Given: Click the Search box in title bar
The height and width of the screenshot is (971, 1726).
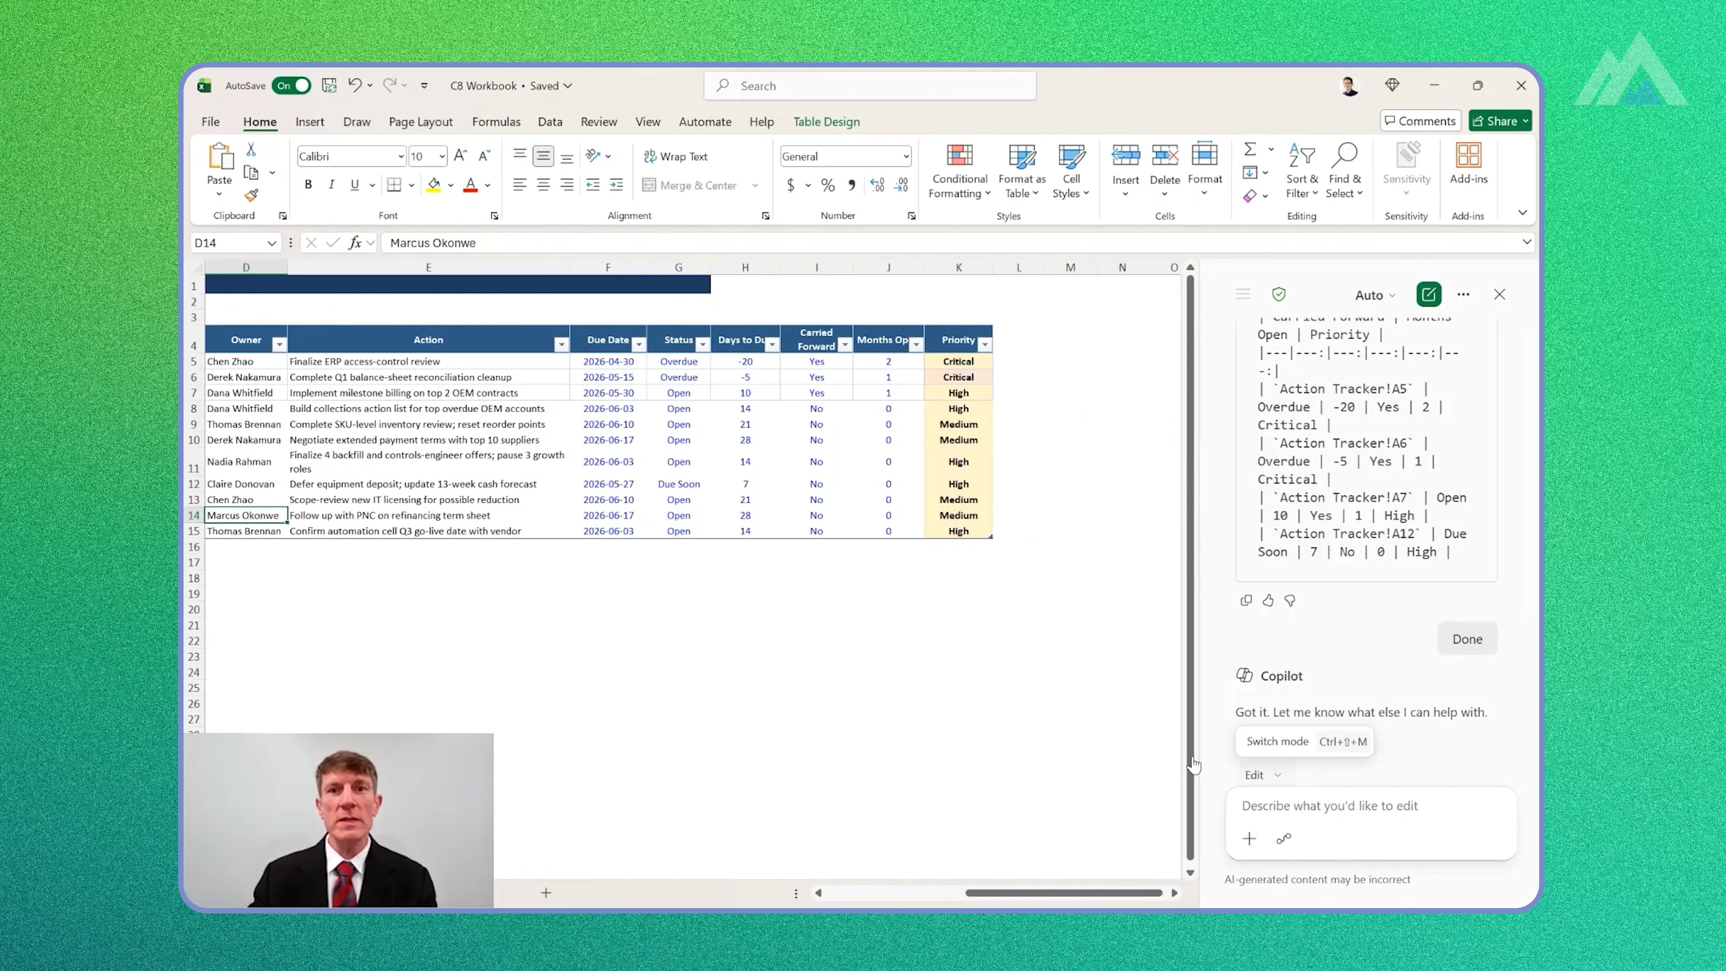Looking at the screenshot, I should pyautogui.click(x=870, y=86).
